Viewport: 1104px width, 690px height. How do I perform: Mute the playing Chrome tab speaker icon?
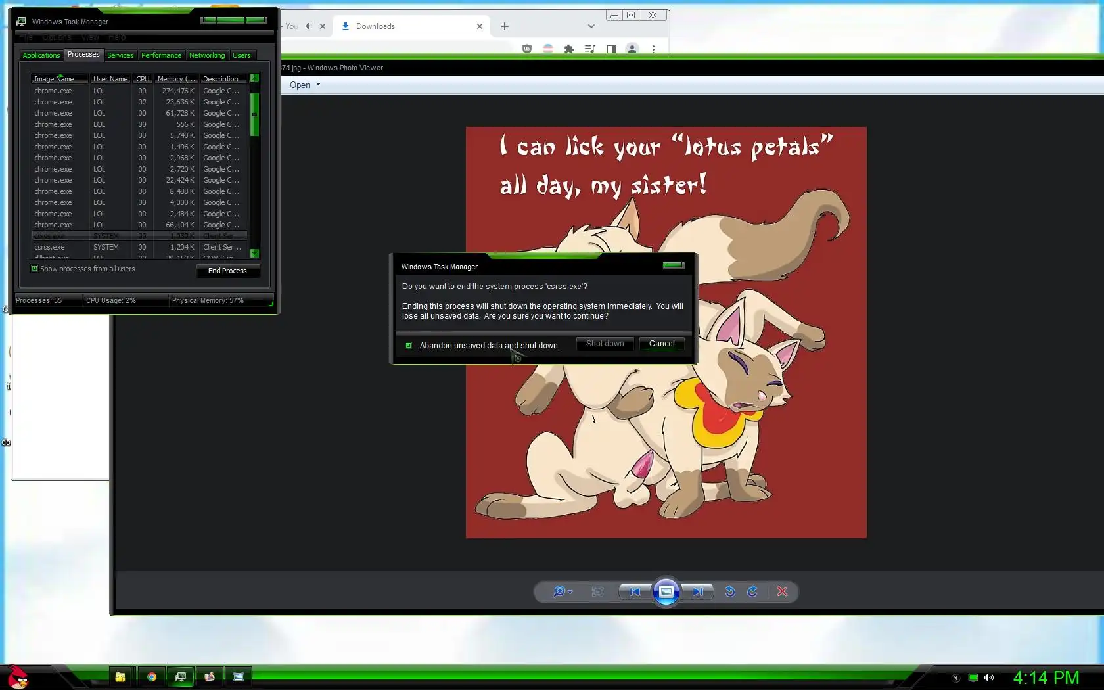[308, 26]
